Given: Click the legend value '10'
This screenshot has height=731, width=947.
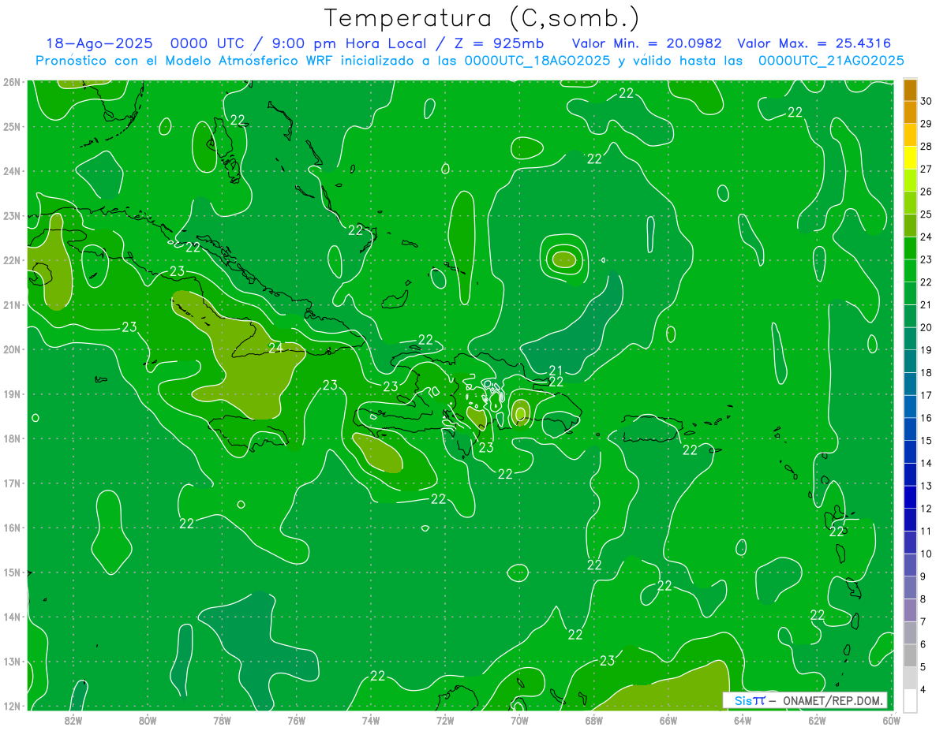Looking at the screenshot, I should (x=926, y=554).
